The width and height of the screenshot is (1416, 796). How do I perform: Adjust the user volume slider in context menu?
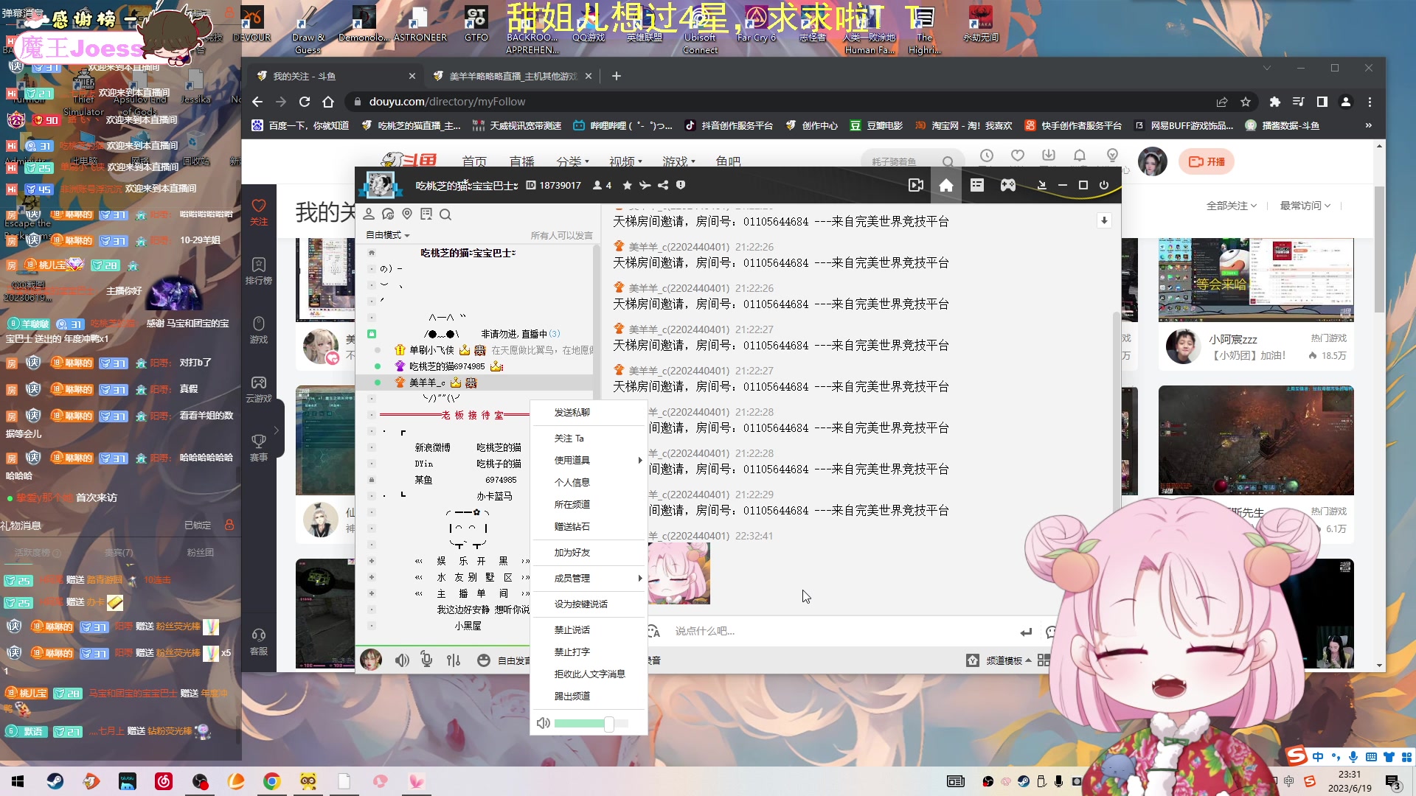tap(591, 724)
